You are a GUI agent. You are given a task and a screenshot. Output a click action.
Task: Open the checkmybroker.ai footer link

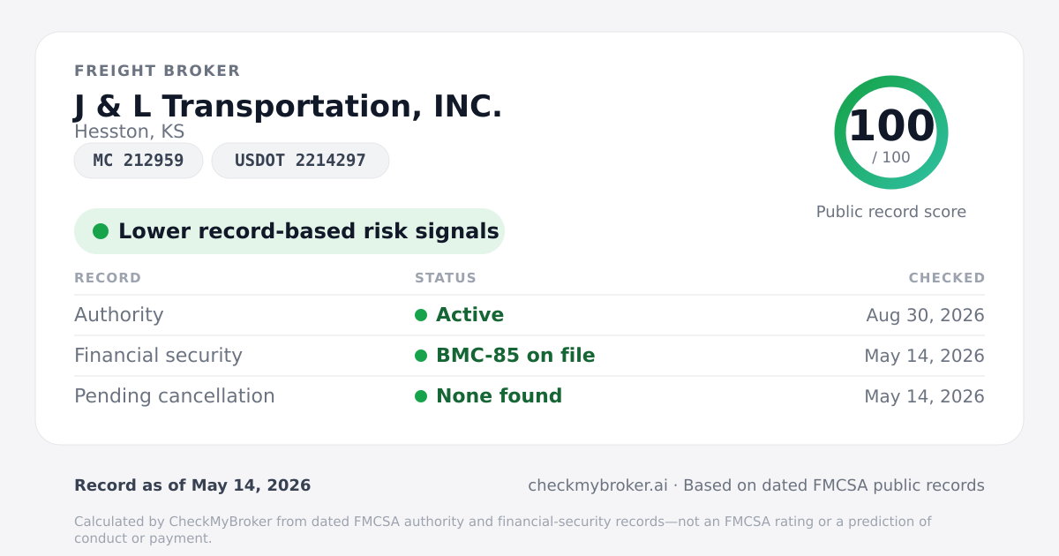(597, 485)
